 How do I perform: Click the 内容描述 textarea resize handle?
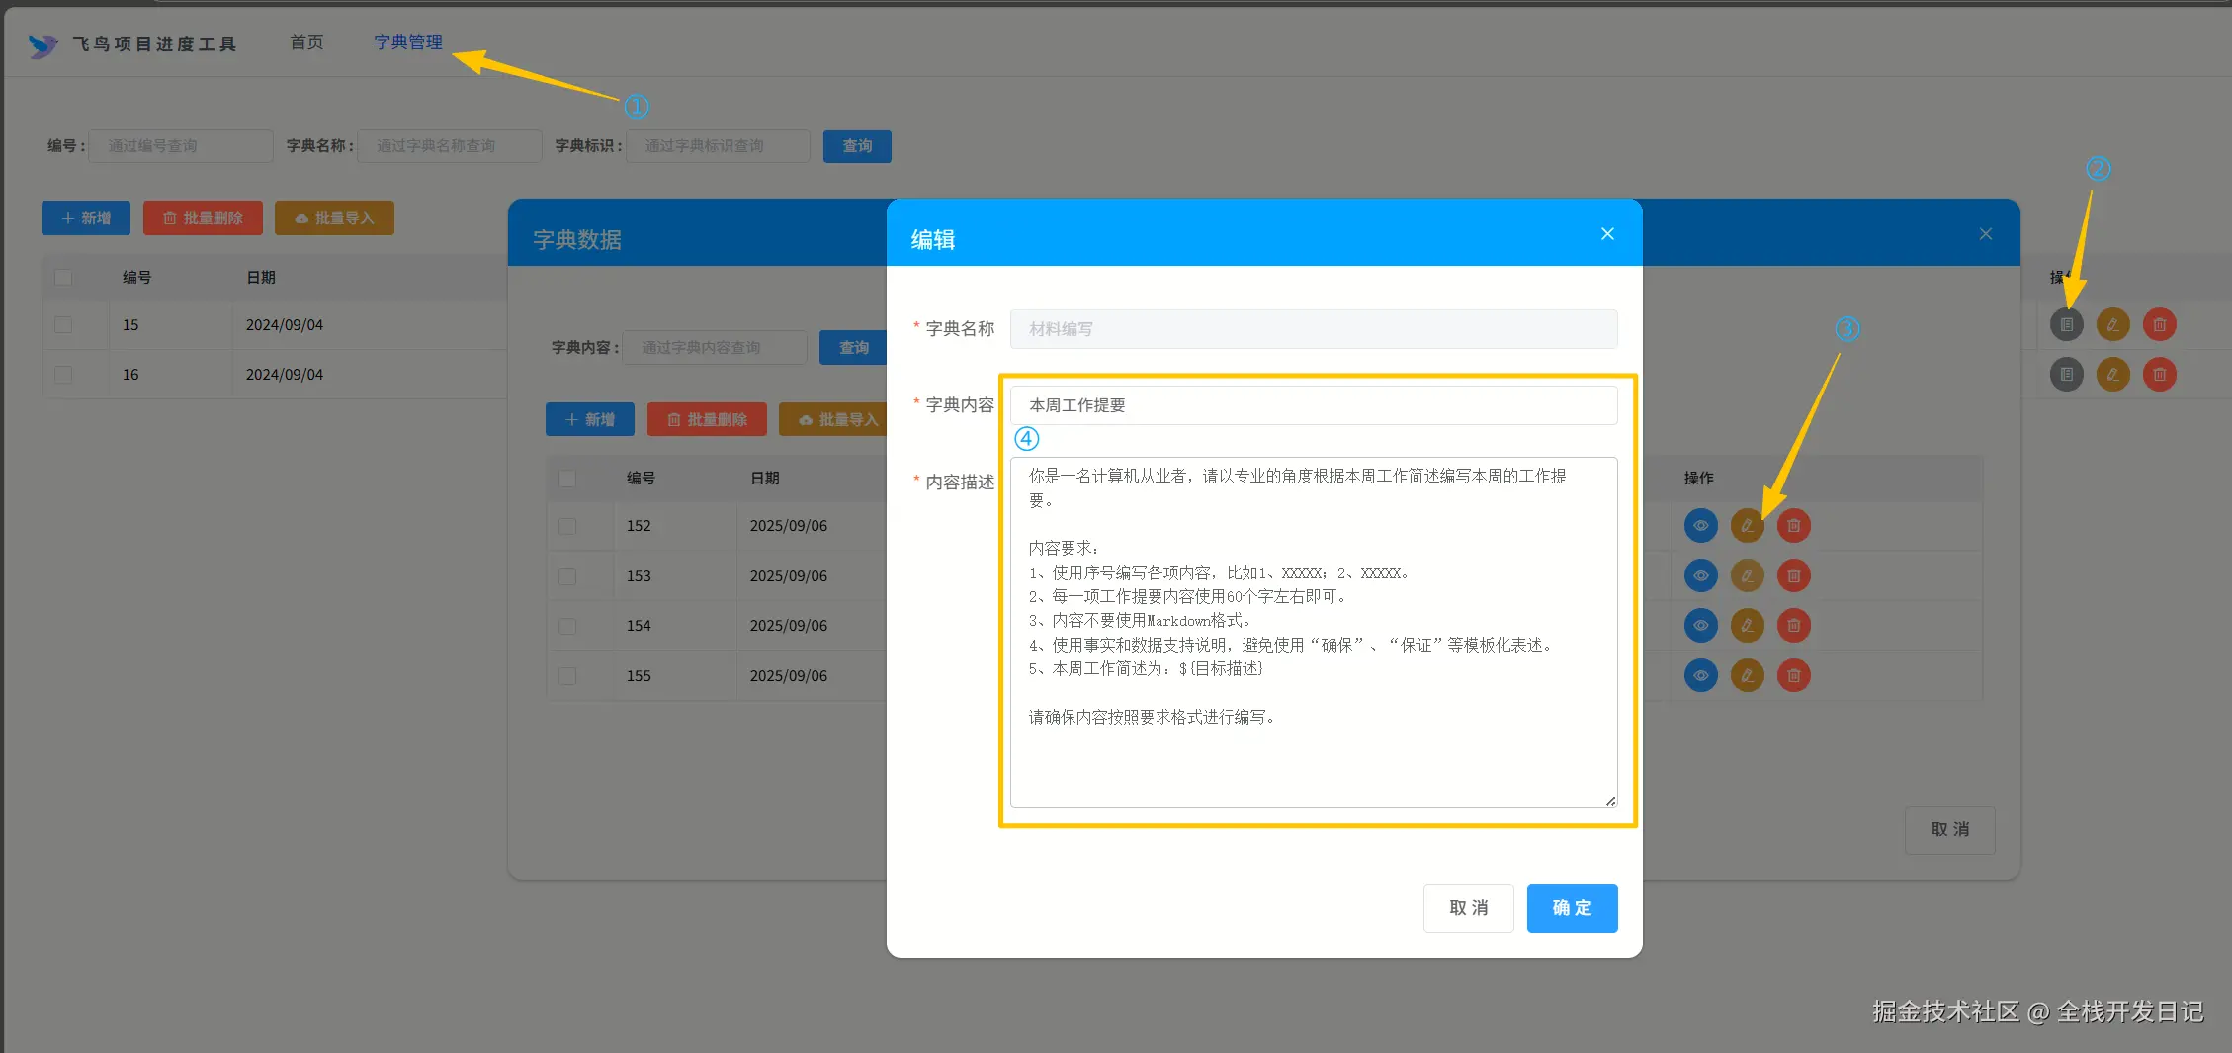point(1610,800)
